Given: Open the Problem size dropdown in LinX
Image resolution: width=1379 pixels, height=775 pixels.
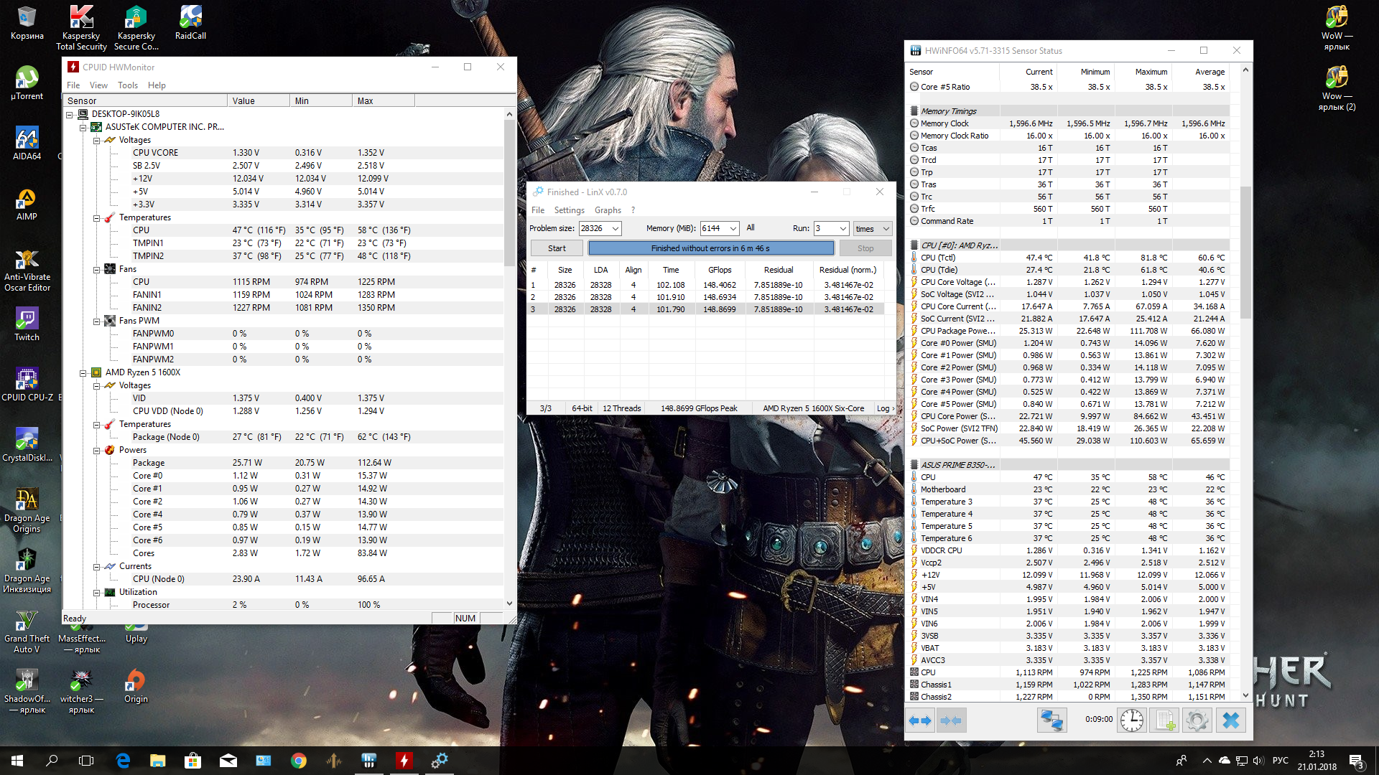Looking at the screenshot, I should click(616, 229).
